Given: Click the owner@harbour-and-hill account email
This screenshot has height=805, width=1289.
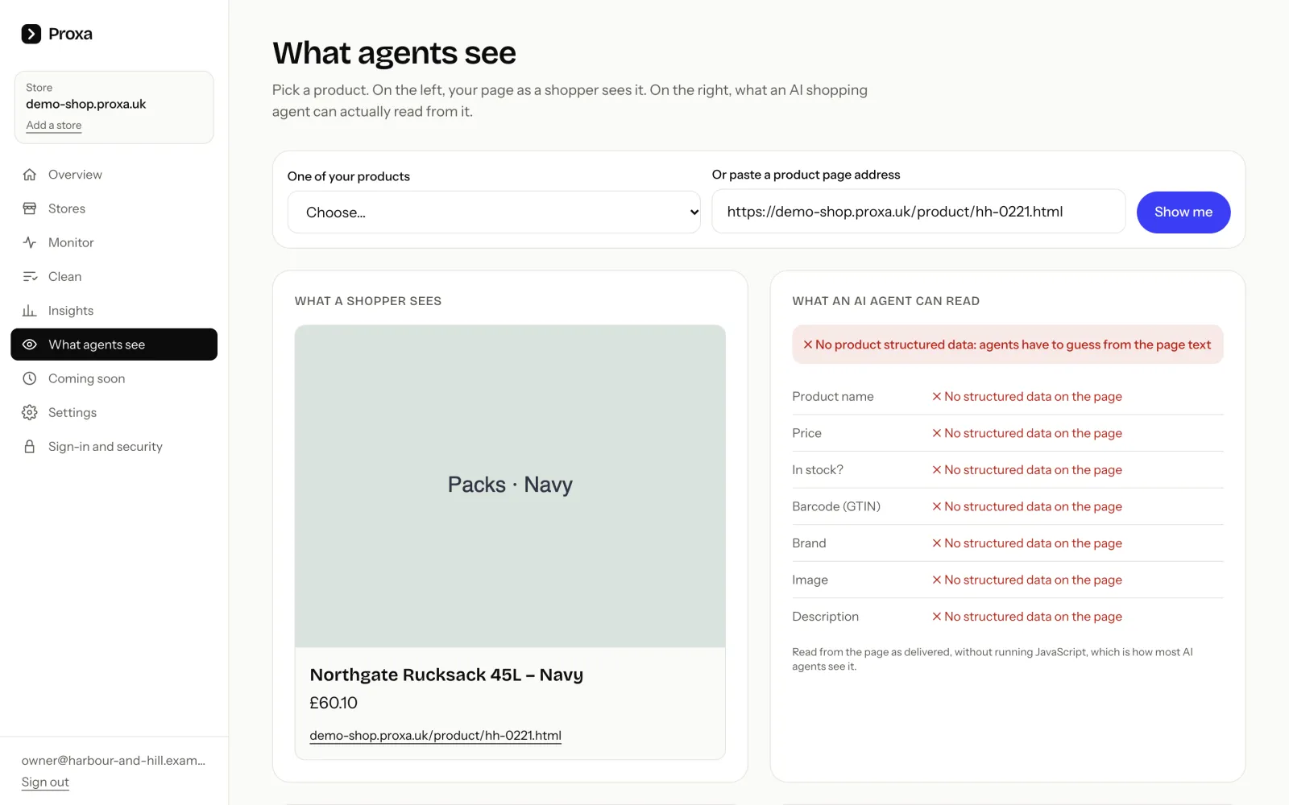Looking at the screenshot, I should click(x=114, y=761).
